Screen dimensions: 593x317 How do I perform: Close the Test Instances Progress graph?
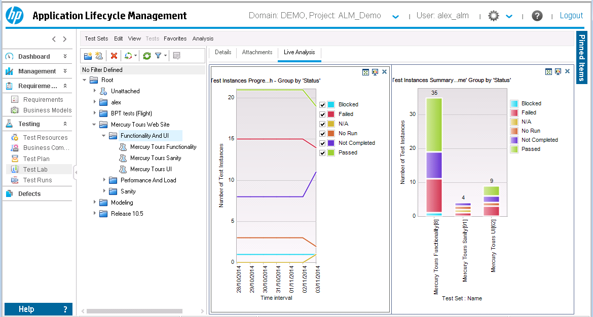click(x=384, y=72)
